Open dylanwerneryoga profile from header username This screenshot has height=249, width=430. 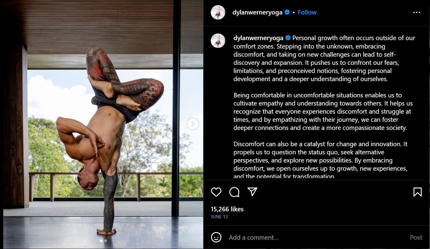coord(258,12)
